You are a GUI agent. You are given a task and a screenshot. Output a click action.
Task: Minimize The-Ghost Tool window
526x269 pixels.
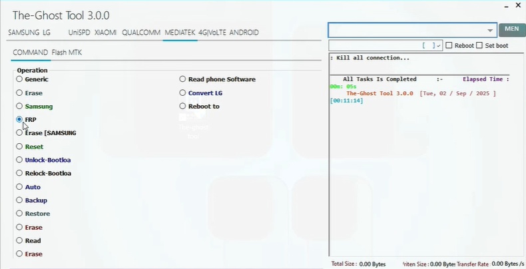tap(507, 6)
